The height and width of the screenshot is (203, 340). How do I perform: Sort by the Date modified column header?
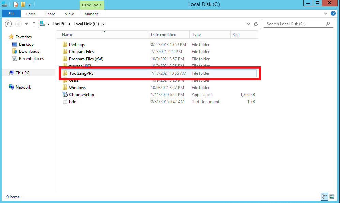pos(164,35)
